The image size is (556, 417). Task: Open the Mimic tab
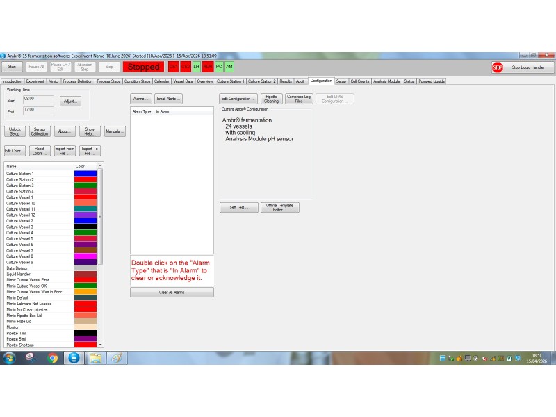click(x=54, y=81)
